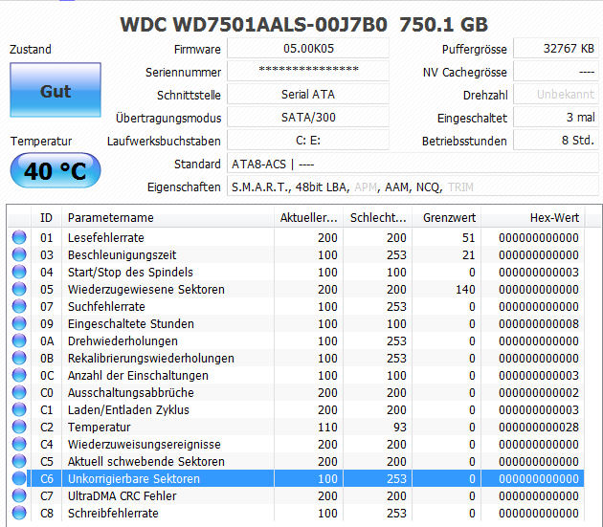Select the status orb for Start/Stop des Spindels

(x=19, y=272)
